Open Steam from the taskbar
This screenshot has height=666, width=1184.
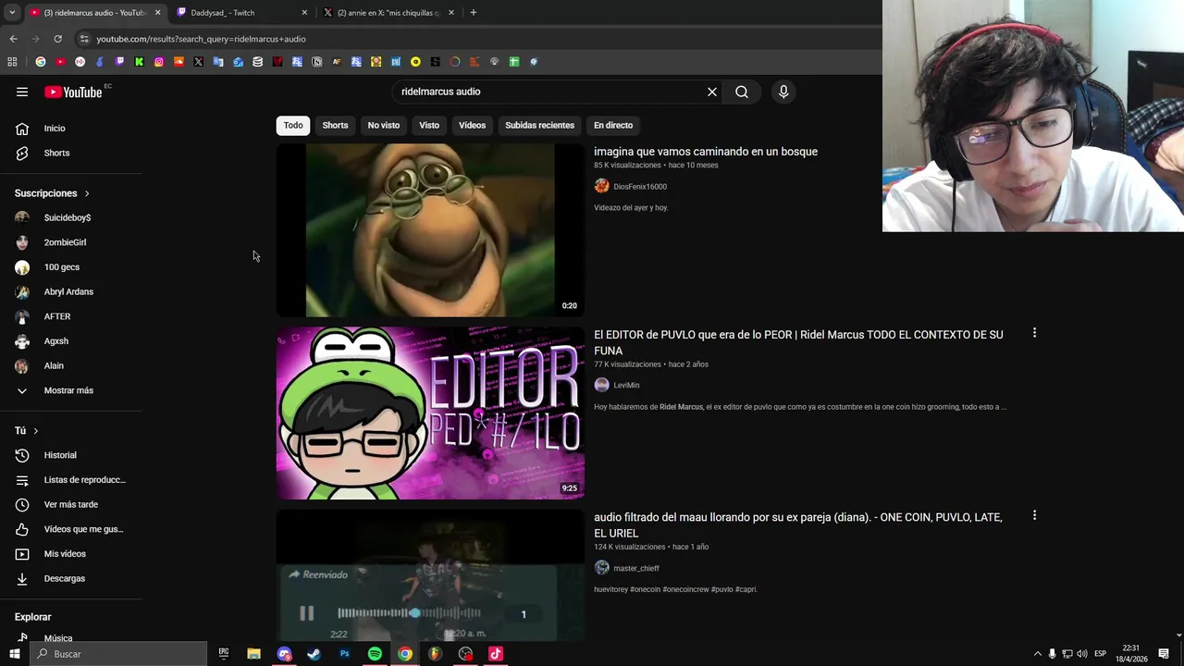pos(314,654)
